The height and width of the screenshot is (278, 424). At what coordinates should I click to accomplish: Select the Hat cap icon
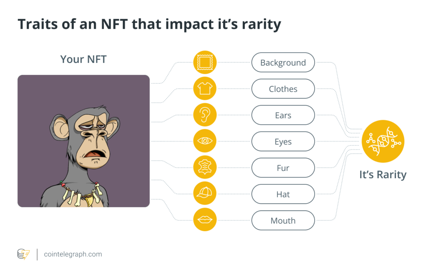(205, 194)
